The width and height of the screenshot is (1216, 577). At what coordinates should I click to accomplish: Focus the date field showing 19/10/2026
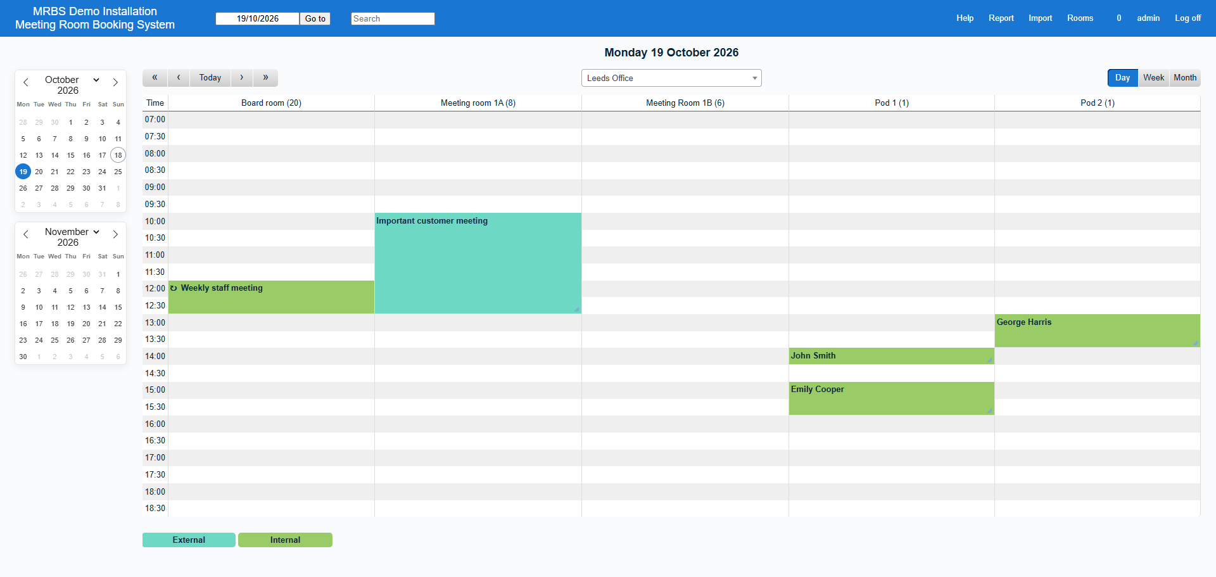pyautogui.click(x=257, y=19)
